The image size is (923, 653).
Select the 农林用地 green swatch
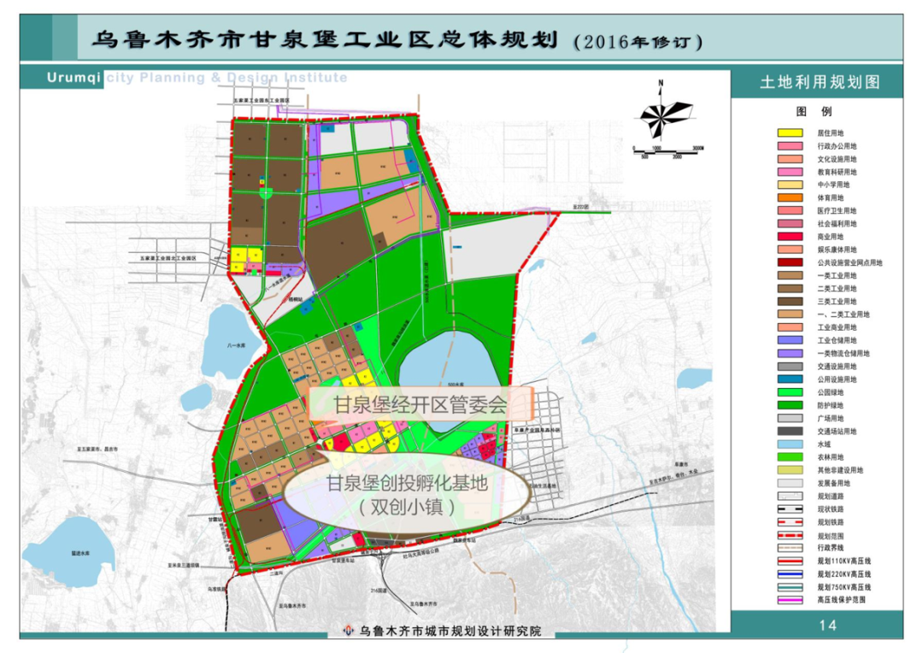tap(790, 457)
